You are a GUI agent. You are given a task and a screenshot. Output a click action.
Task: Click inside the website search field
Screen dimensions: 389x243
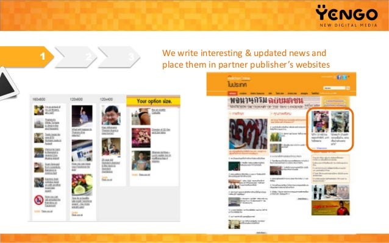[x=334, y=88]
